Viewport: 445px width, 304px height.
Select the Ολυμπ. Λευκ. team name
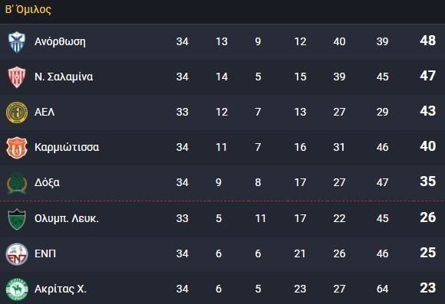[x=67, y=218]
